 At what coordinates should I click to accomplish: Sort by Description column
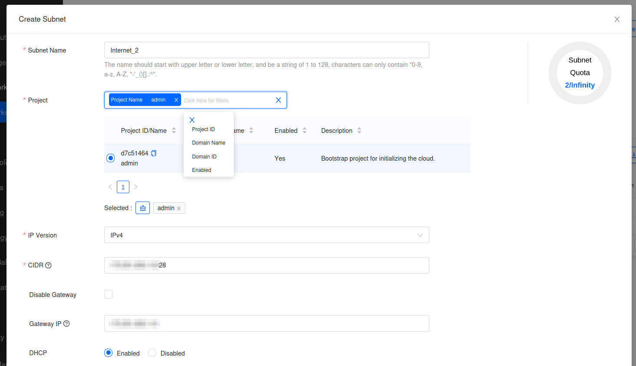pyautogui.click(x=359, y=130)
